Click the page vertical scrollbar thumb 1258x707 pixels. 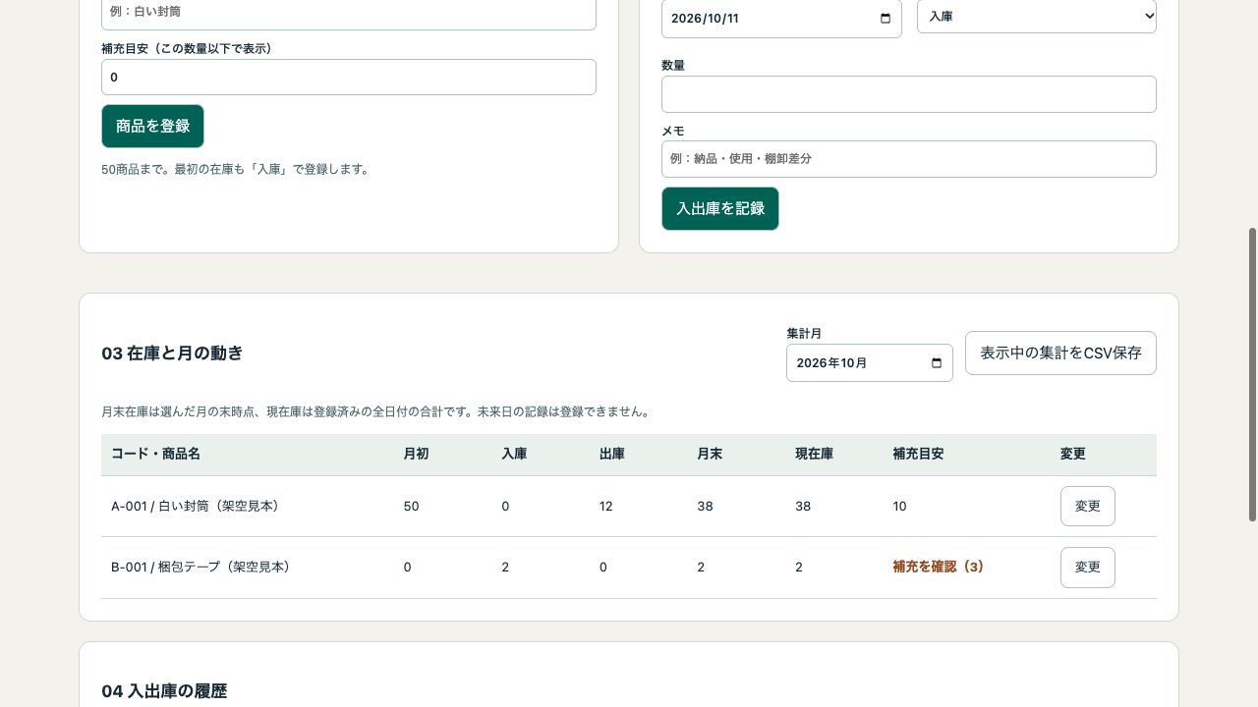1252,374
